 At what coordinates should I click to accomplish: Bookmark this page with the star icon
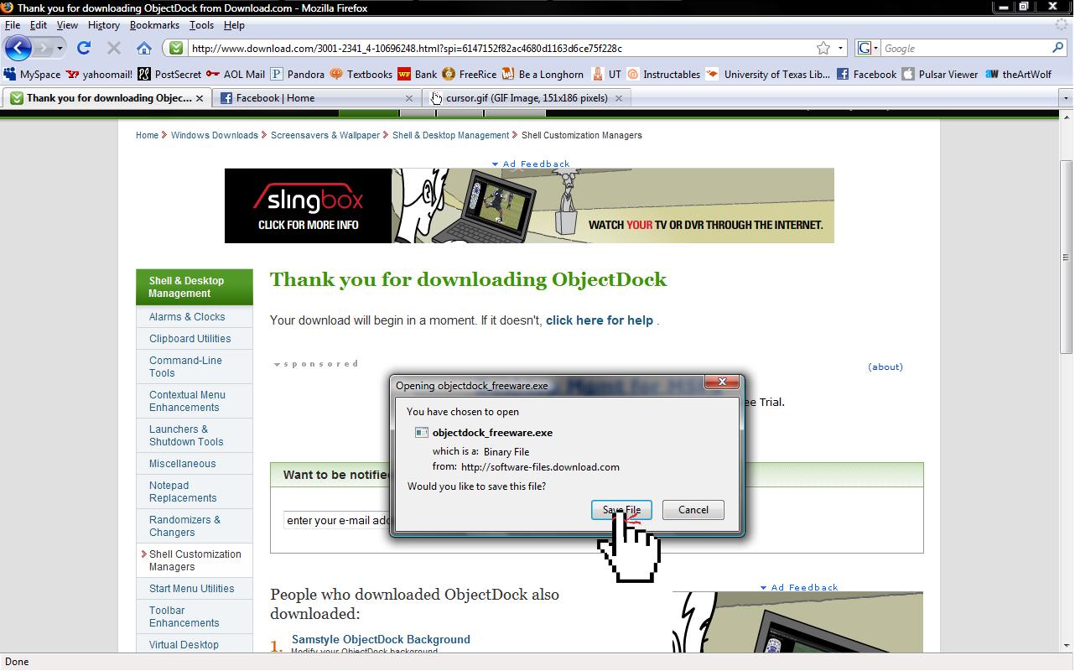pos(823,48)
